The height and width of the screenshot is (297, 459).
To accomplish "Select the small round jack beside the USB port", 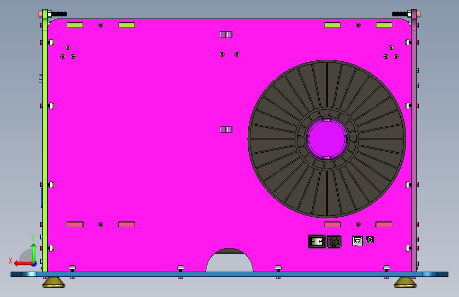I will (x=370, y=240).
